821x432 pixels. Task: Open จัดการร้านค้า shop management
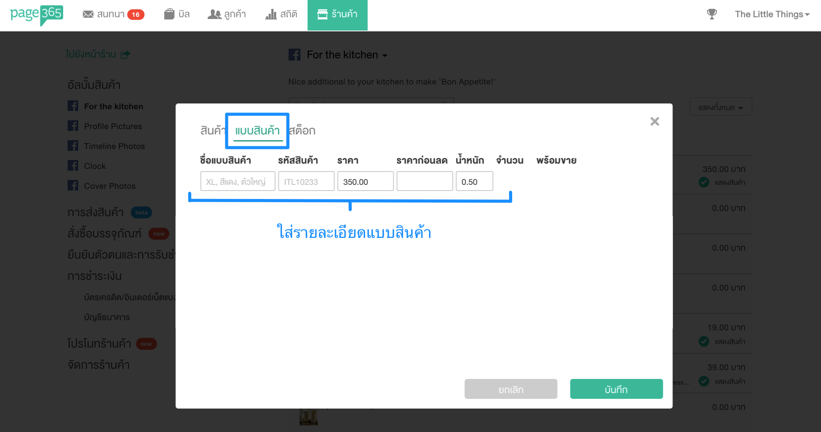pyautogui.click(x=99, y=365)
